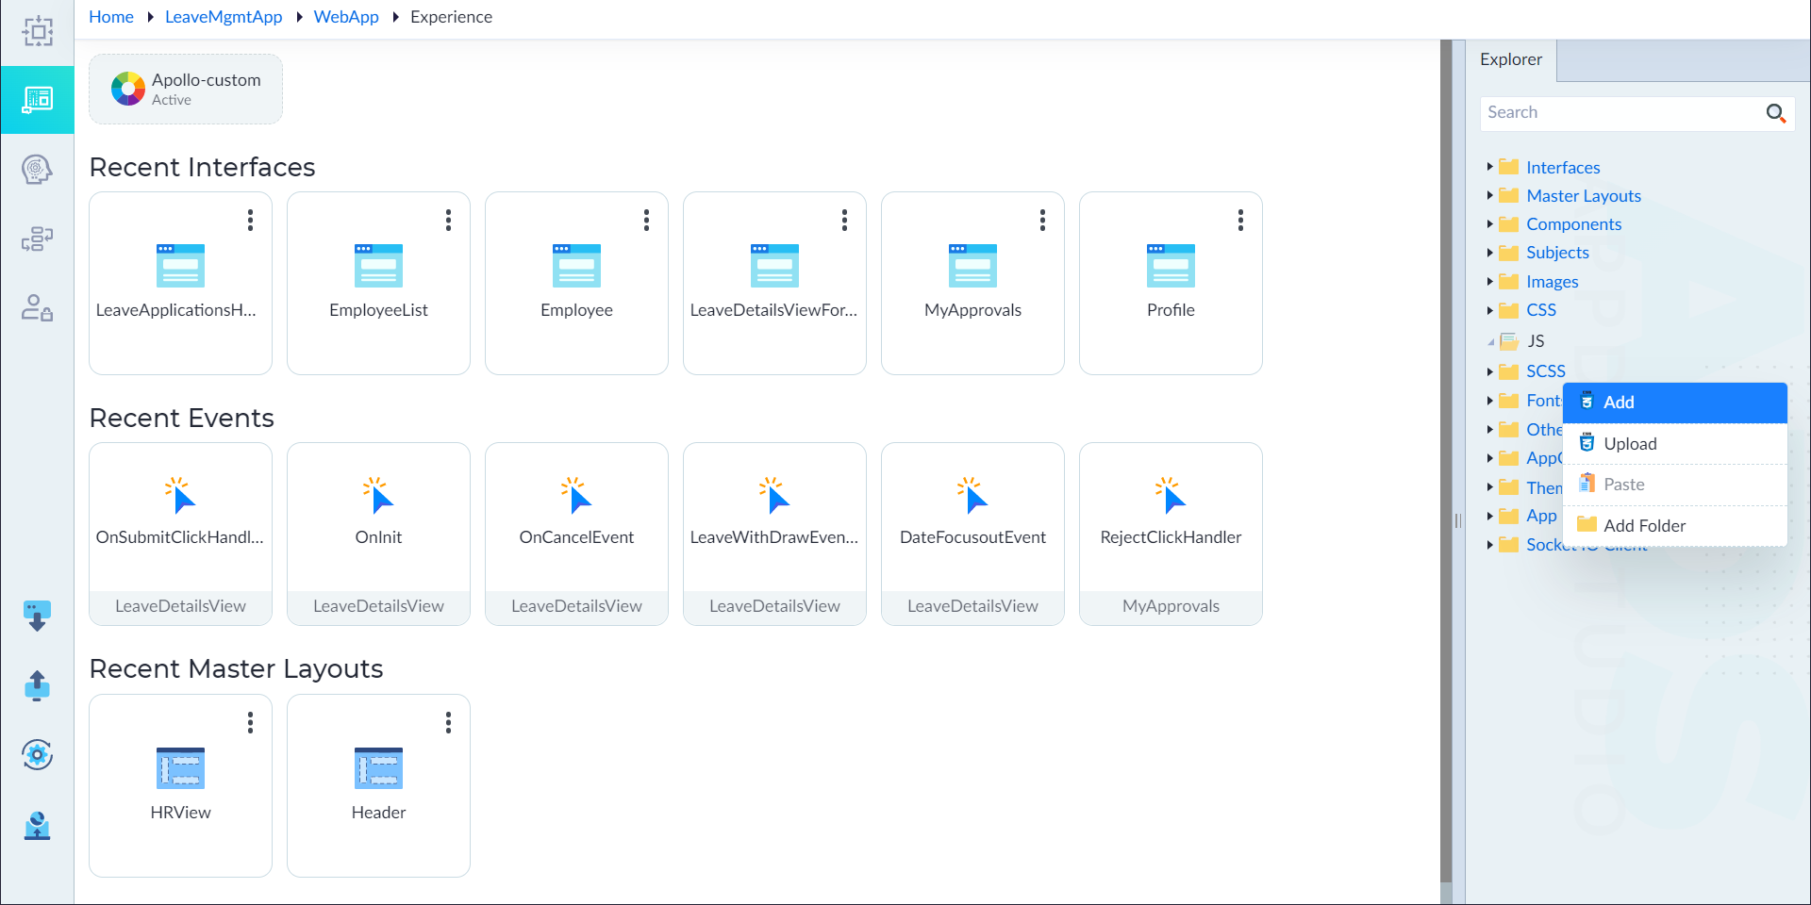Screen dimensions: 1811x905
Task: Click the user publish icon at the sidebar bottom
Action: [37, 826]
